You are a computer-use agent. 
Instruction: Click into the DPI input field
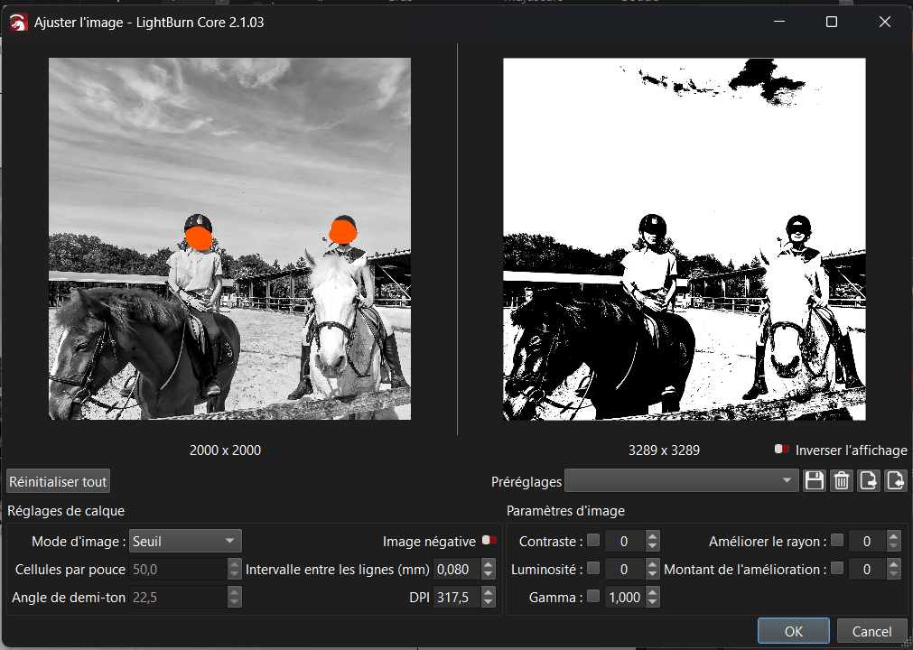[458, 597]
